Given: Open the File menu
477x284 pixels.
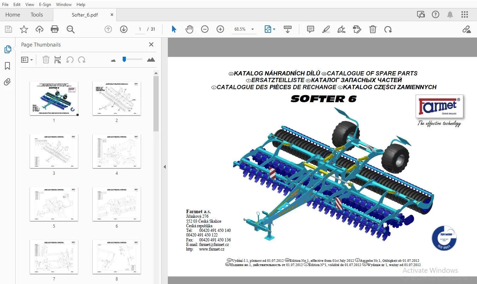Looking at the screenshot, I should click(x=5, y=5).
